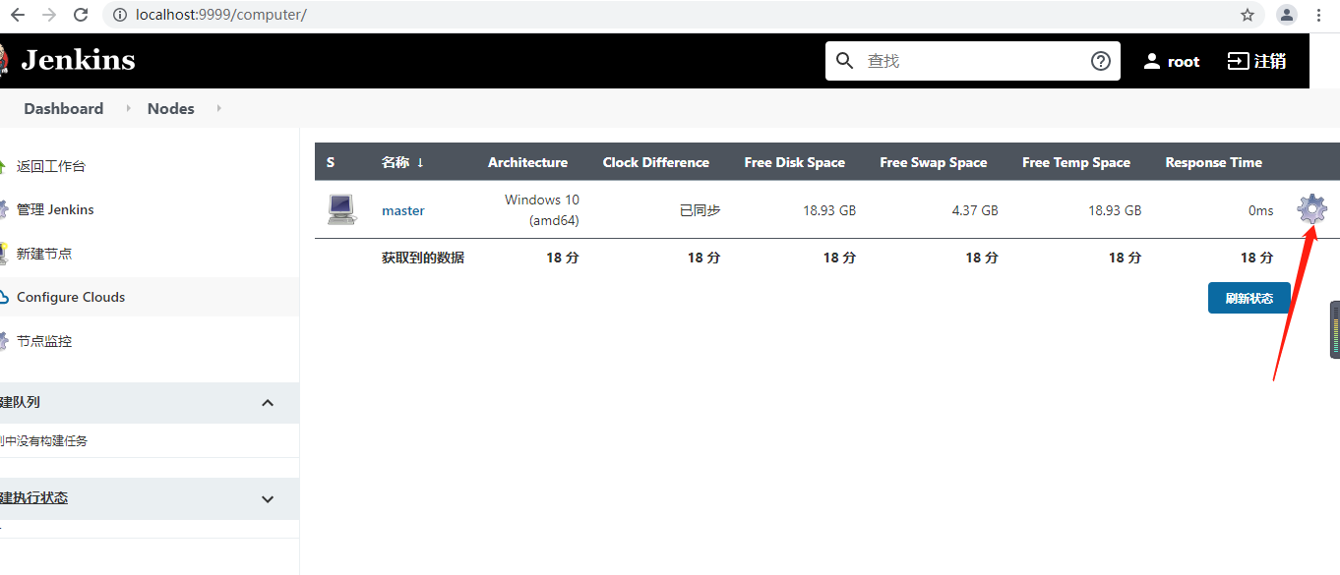Open Configure Clouds in the sidebar
Viewport: 1340px width, 575px height.
71,297
